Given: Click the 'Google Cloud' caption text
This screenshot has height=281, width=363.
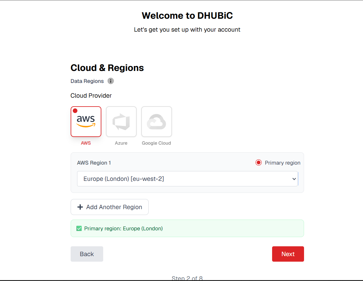Looking at the screenshot, I should 157,143.
